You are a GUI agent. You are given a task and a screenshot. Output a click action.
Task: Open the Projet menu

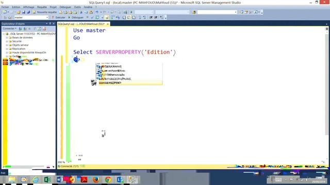point(53,7)
